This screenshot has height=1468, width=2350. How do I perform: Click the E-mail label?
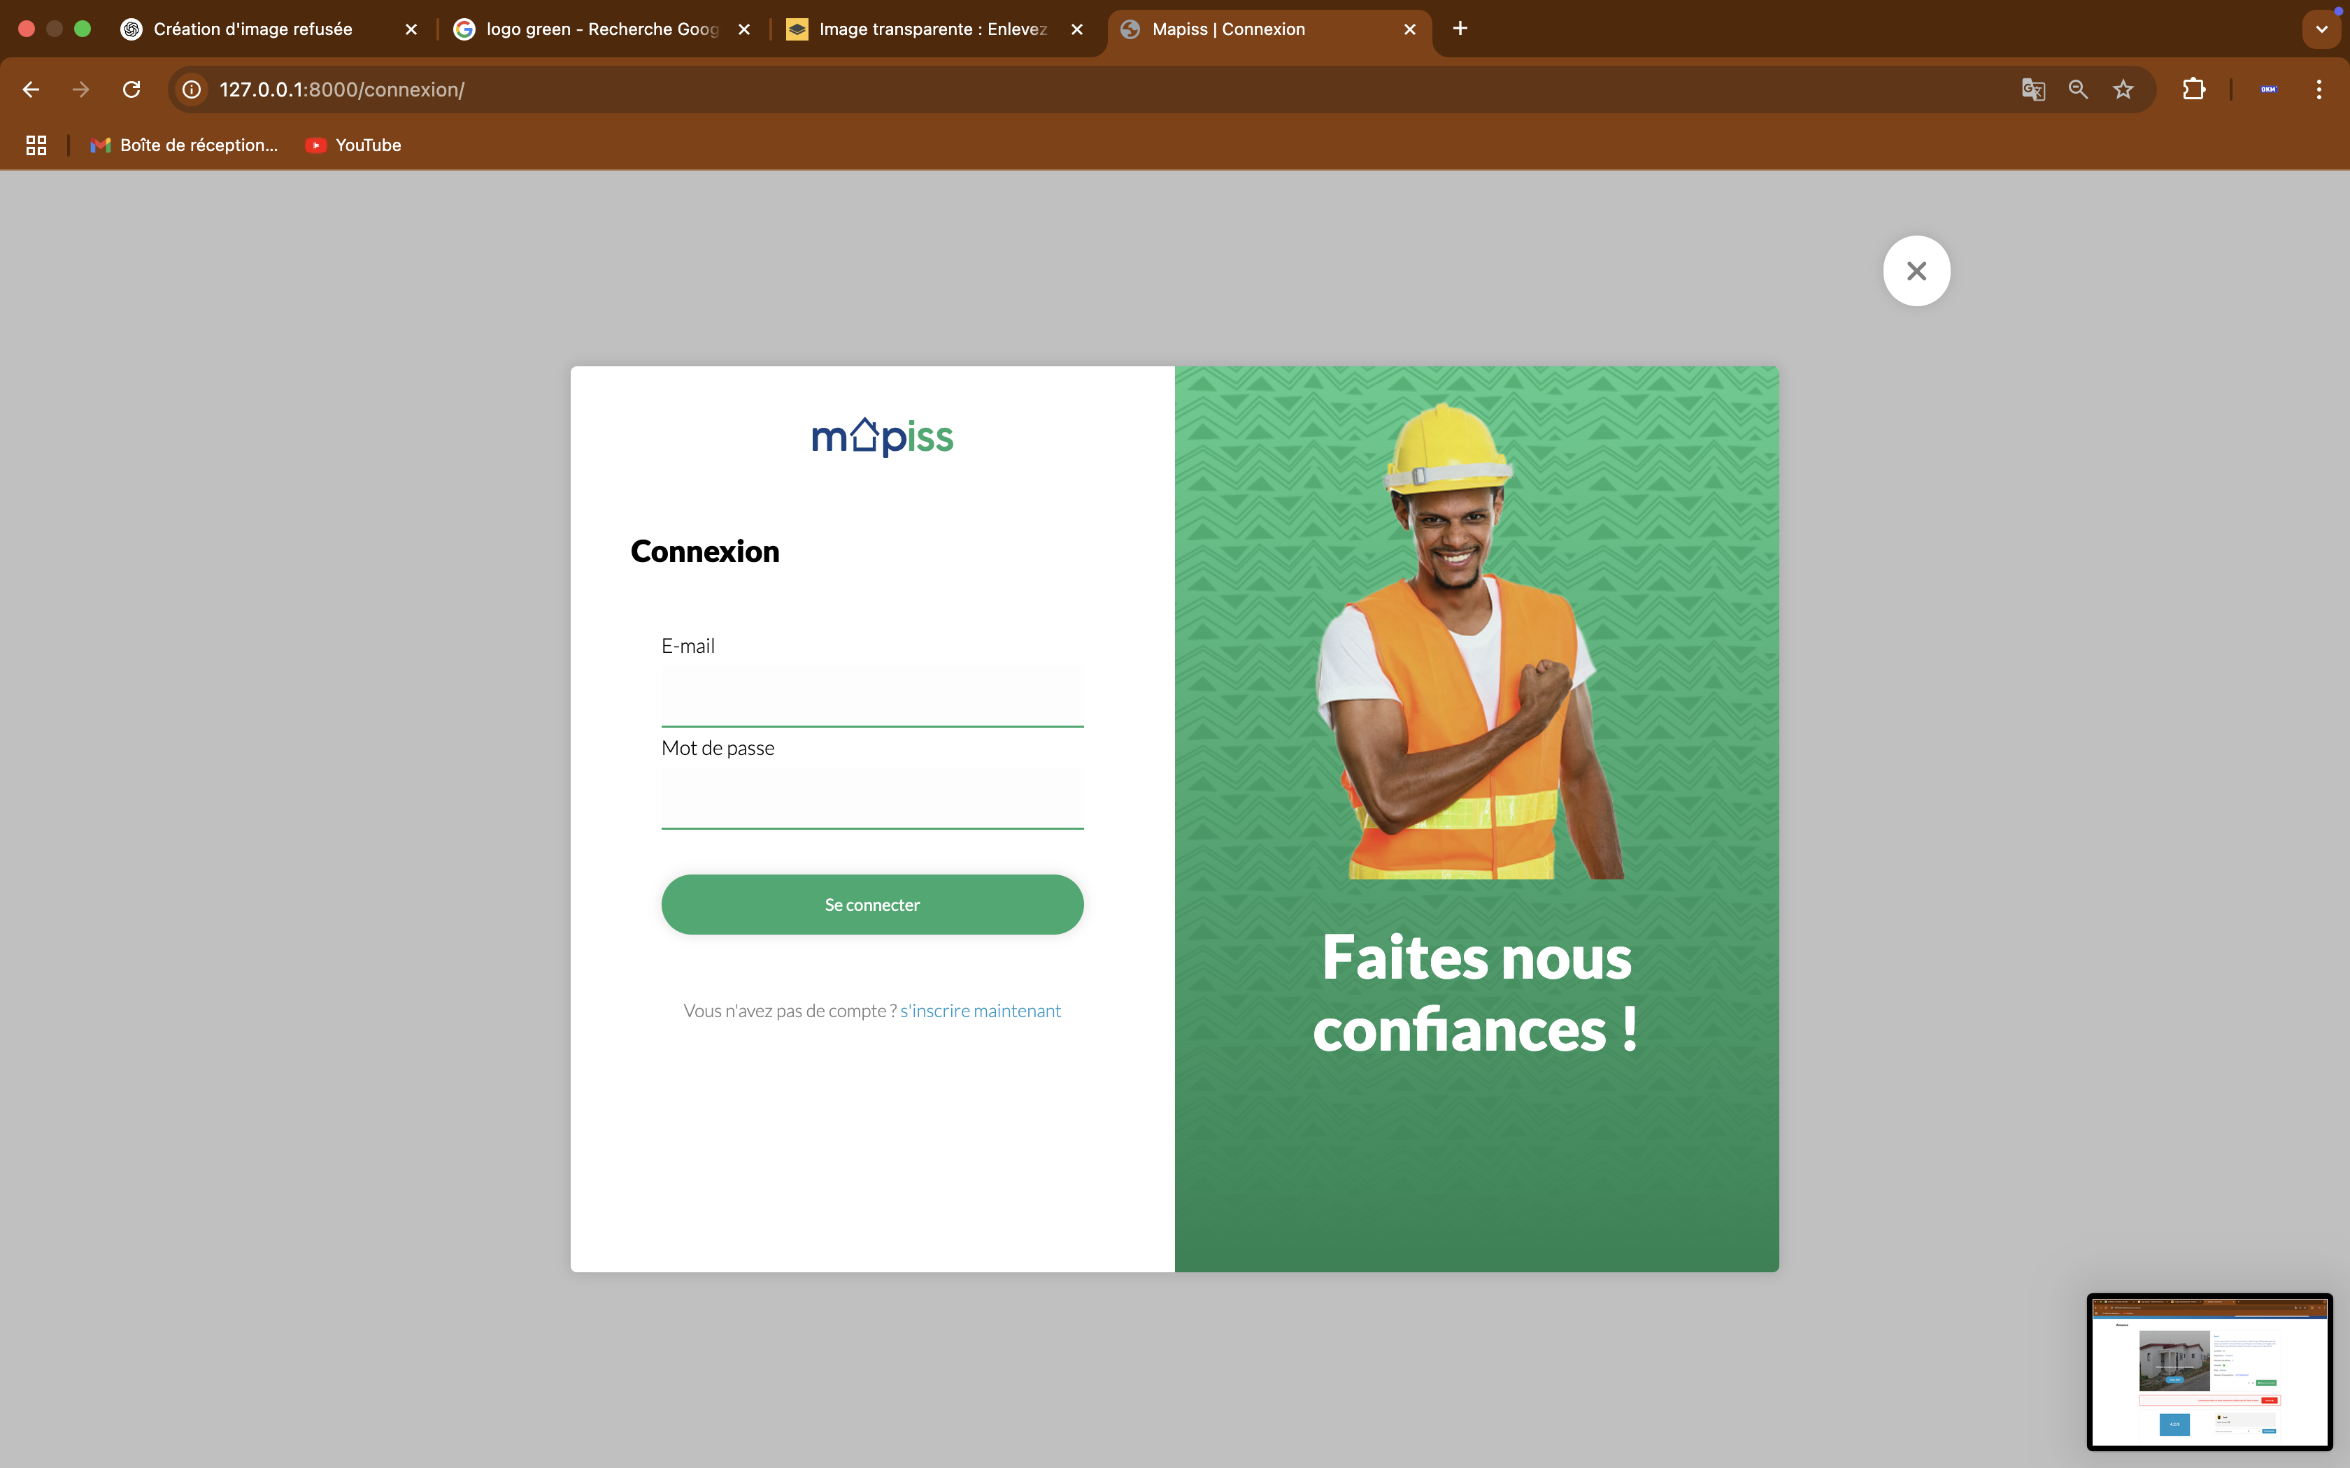pos(688,647)
